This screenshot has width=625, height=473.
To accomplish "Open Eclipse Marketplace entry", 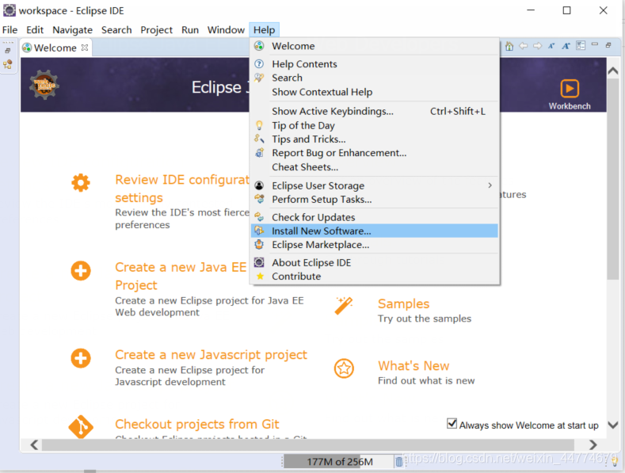I will (x=375, y=245).
